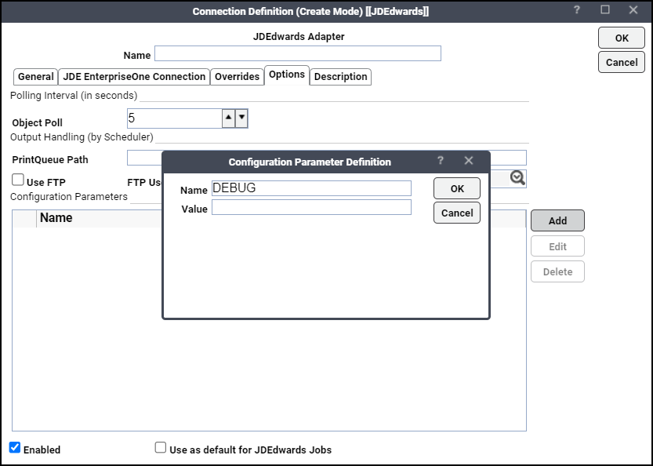This screenshot has height=466, width=653.
Task: Click Cancel in Connection Definition window
Action: [x=622, y=62]
